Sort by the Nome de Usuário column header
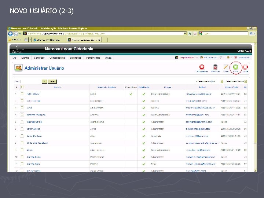This screenshot has height=198, width=264. point(107,87)
